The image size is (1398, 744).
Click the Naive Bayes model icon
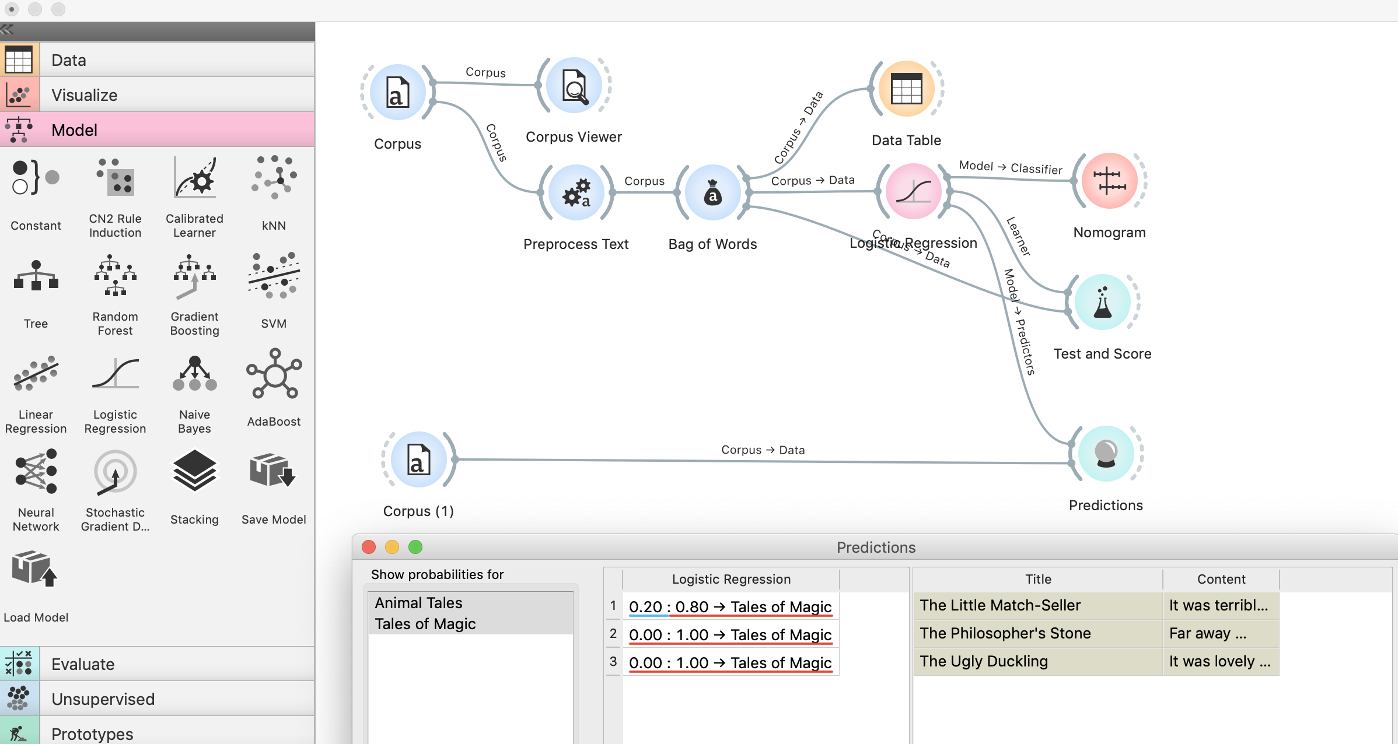coord(194,374)
